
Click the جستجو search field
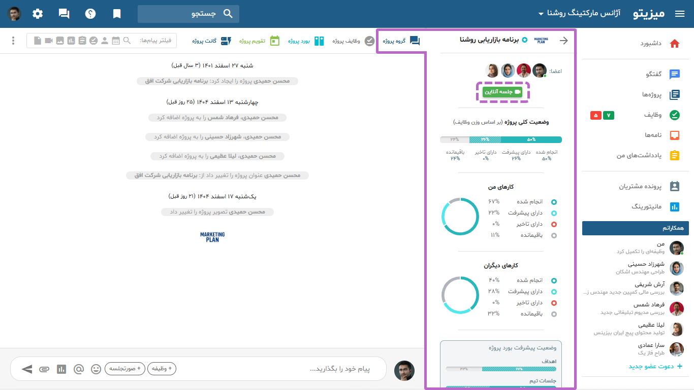[188, 14]
